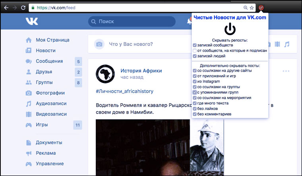Reload the page with the refresh icon

(23, 8)
